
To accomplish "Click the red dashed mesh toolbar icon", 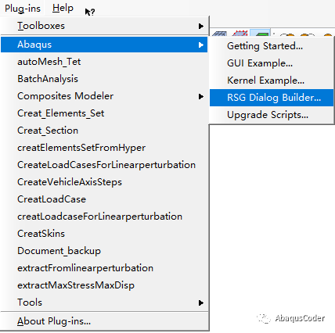I will coord(240,33).
